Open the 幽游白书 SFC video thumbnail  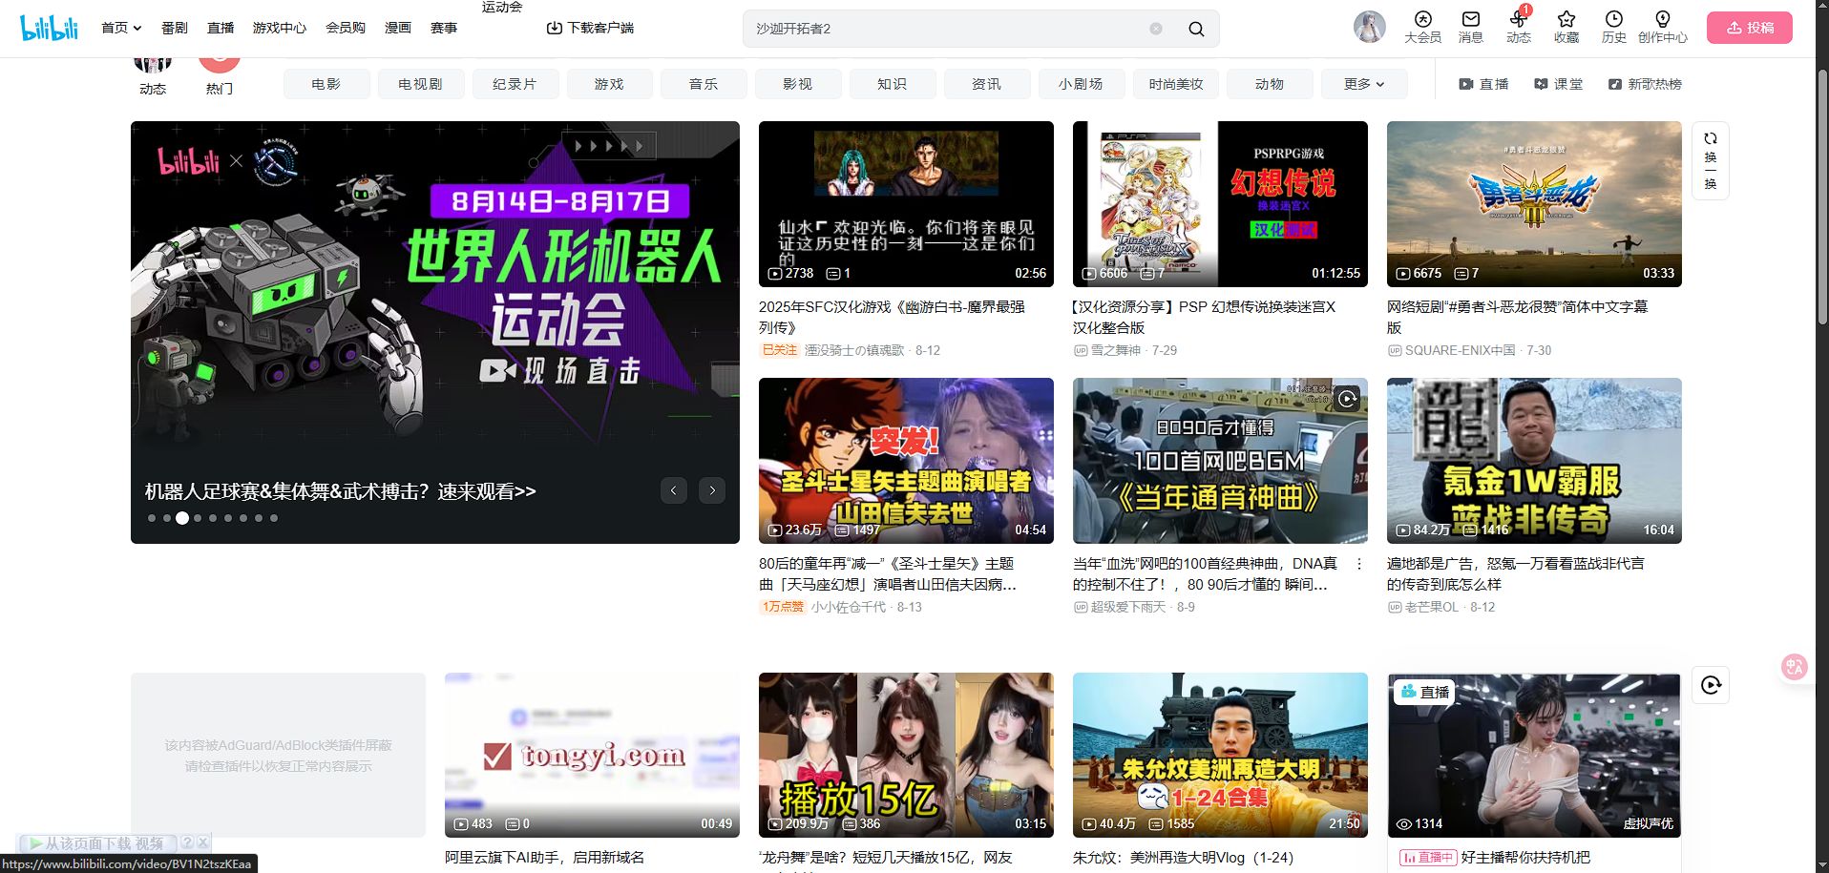coord(906,204)
